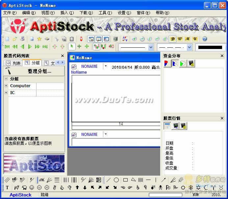
Task: Open the upper NONAME chart dropdown arrow
Action: coord(106,66)
